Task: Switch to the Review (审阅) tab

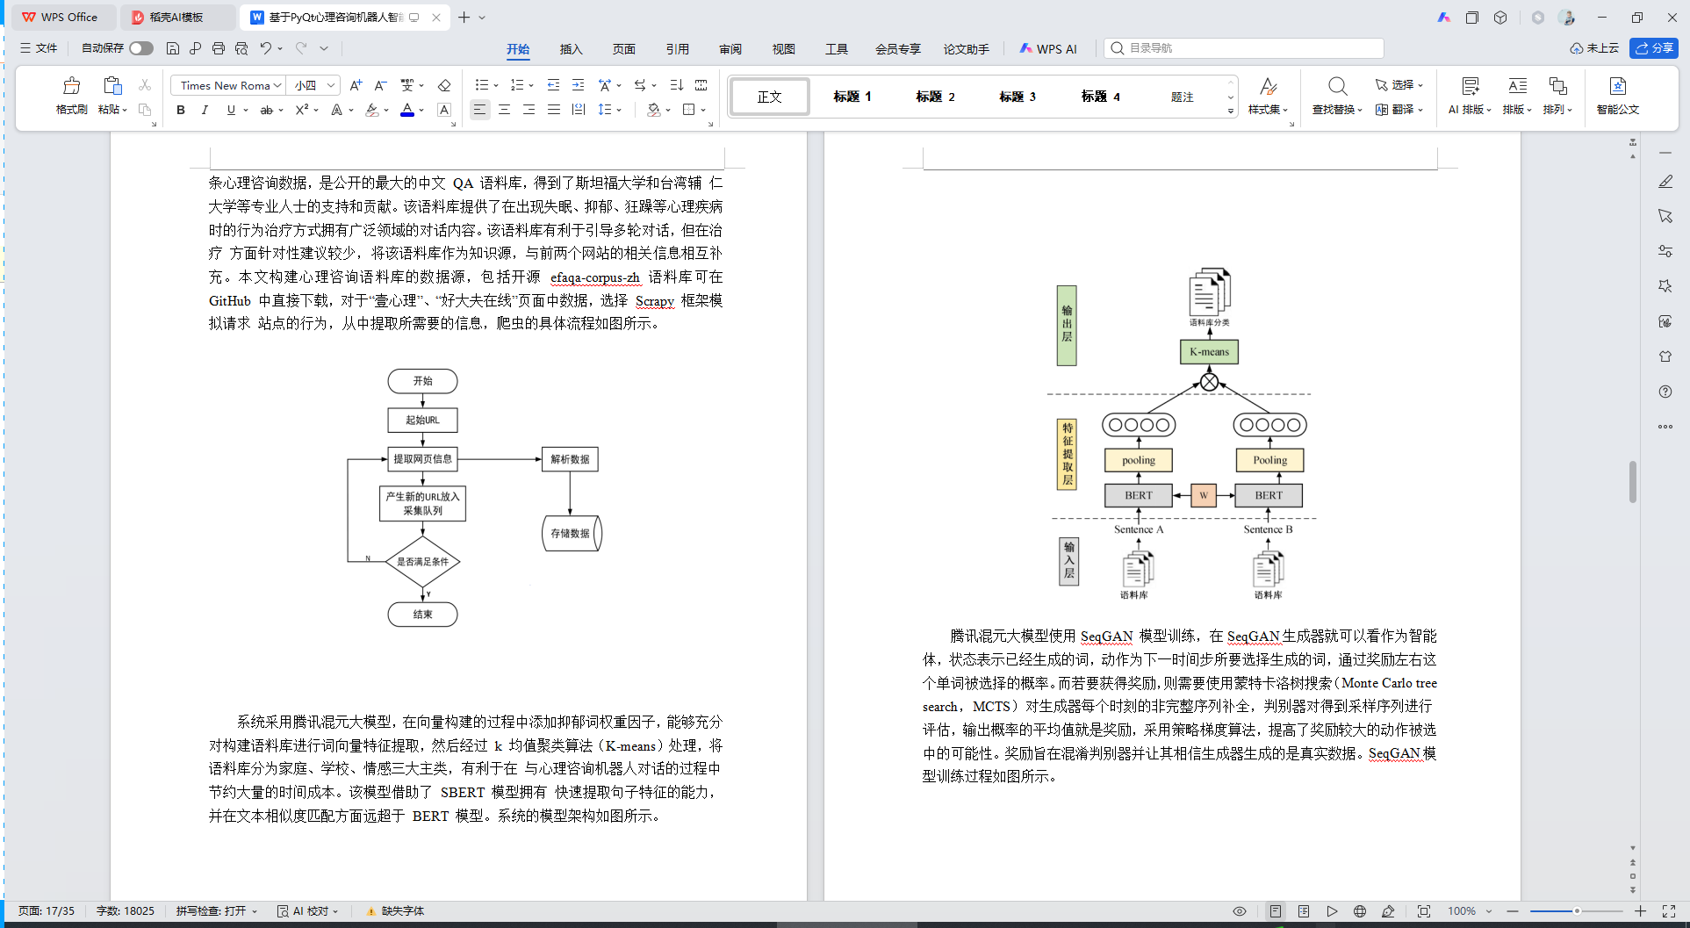Action: [730, 49]
